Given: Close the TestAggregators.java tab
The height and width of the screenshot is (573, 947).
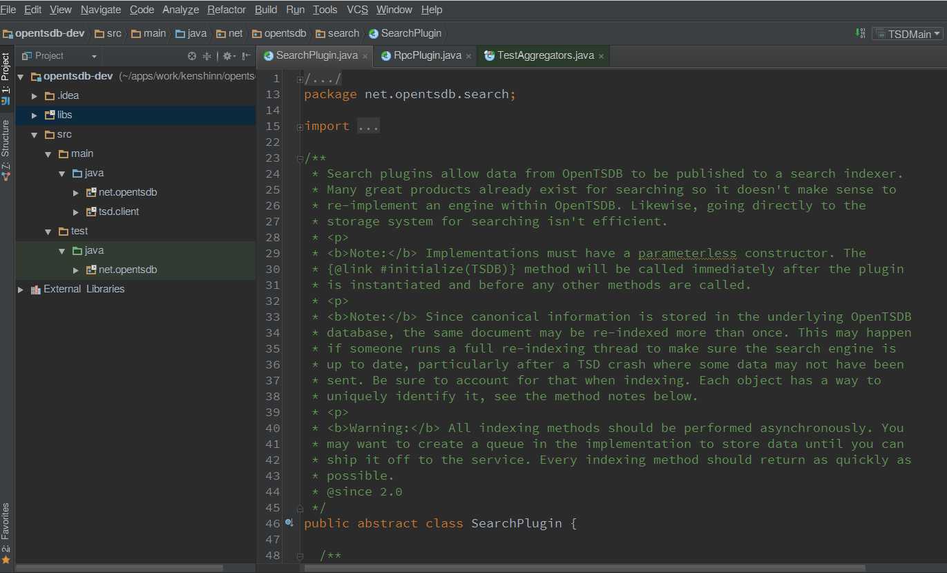Looking at the screenshot, I should (601, 56).
